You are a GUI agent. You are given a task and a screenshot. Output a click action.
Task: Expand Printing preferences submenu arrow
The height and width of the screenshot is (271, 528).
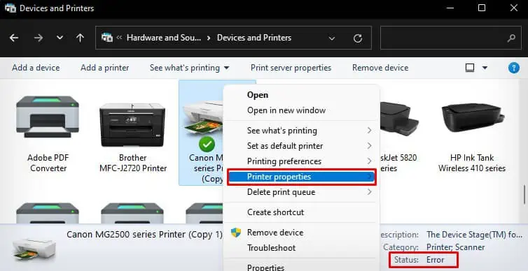click(370, 161)
